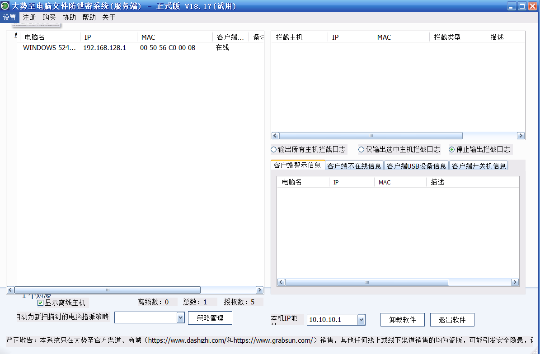Click right arrow of computer list scrollbar
This screenshot has width=540, height=354.
click(x=259, y=290)
